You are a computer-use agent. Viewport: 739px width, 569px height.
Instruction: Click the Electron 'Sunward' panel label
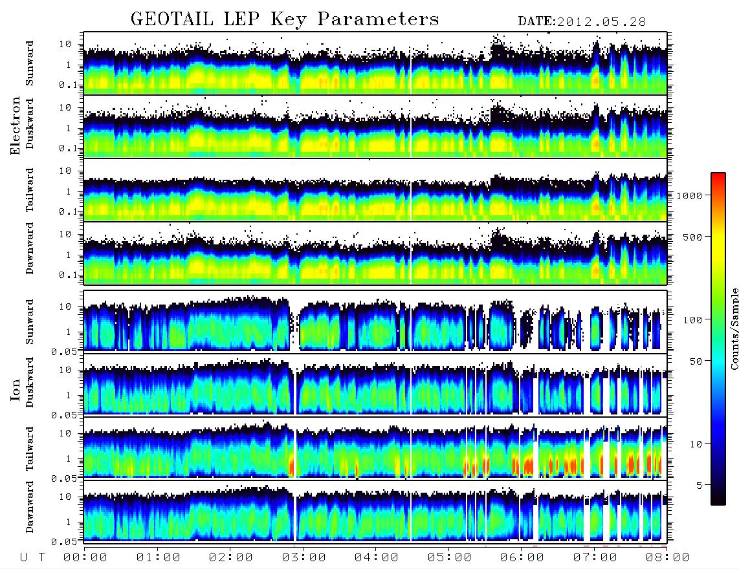tap(30, 63)
